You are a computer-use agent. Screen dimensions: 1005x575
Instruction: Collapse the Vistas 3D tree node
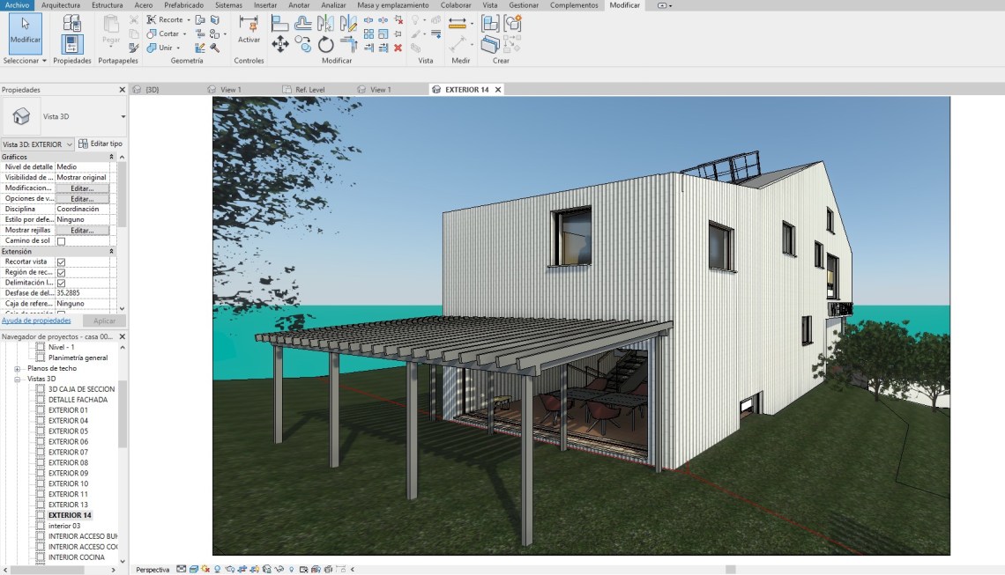click(x=18, y=379)
